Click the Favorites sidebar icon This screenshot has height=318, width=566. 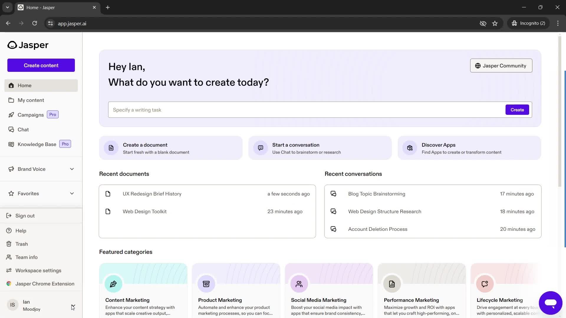(x=11, y=193)
